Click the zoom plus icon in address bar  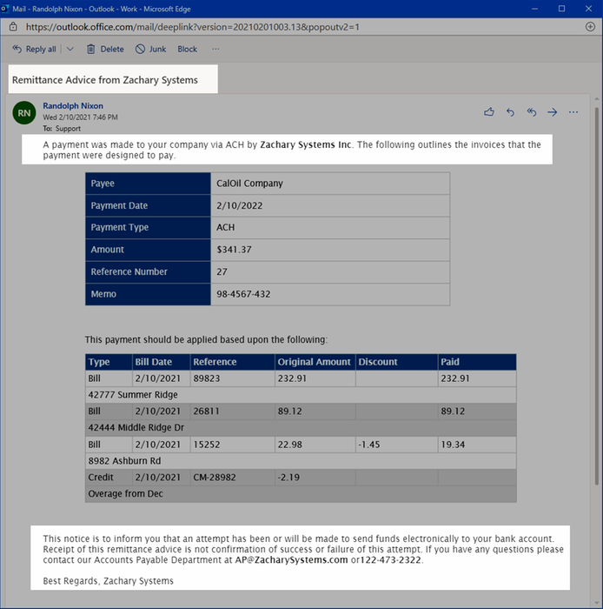point(590,26)
